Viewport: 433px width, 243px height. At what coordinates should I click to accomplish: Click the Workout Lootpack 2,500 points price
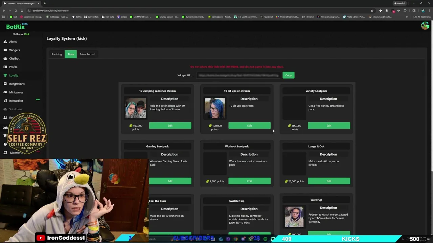click(215, 181)
